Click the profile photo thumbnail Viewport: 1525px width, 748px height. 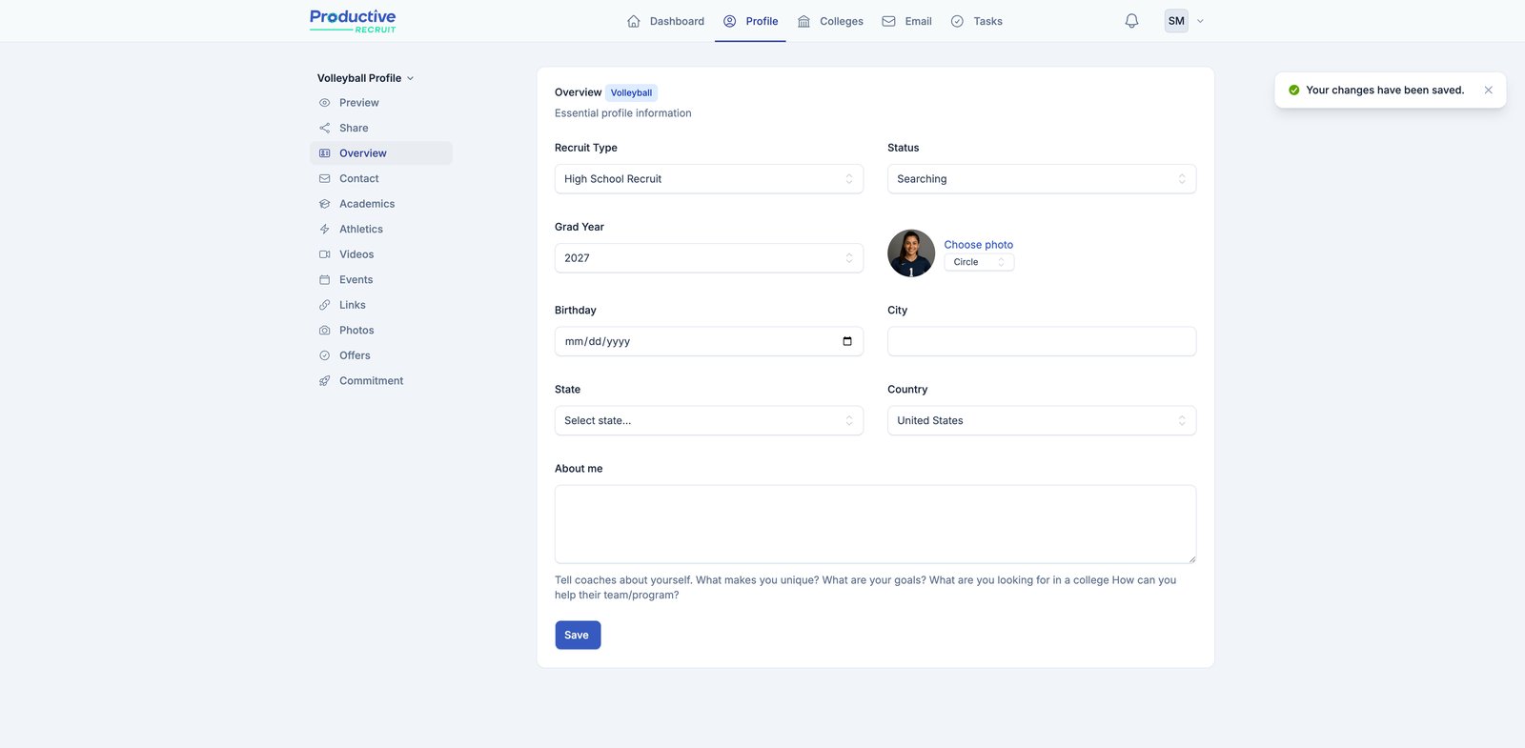[x=911, y=253]
